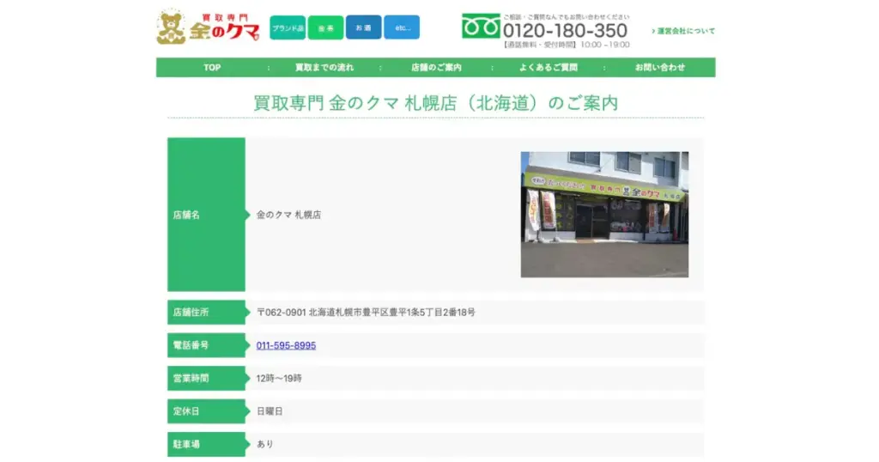Image resolution: width=879 pixels, height=462 pixels.
Task: Click the 0120-180-350 phone number
Action: (565, 30)
